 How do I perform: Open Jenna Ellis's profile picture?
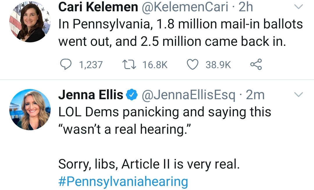(30, 109)
